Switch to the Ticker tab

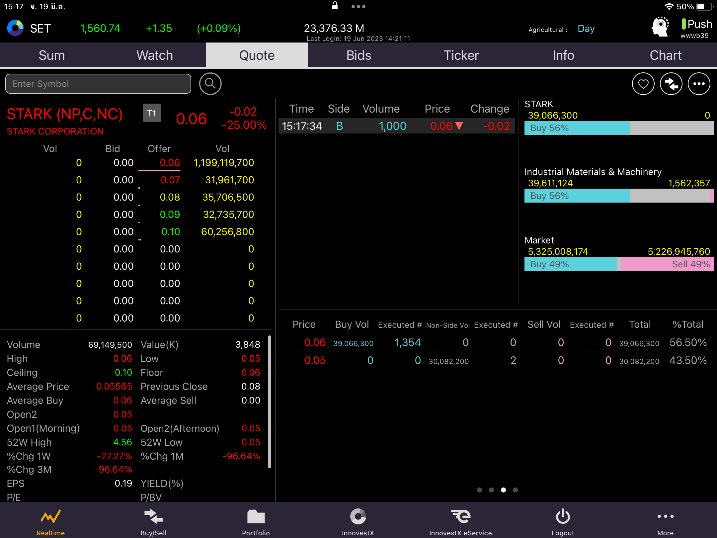point(461,55)
